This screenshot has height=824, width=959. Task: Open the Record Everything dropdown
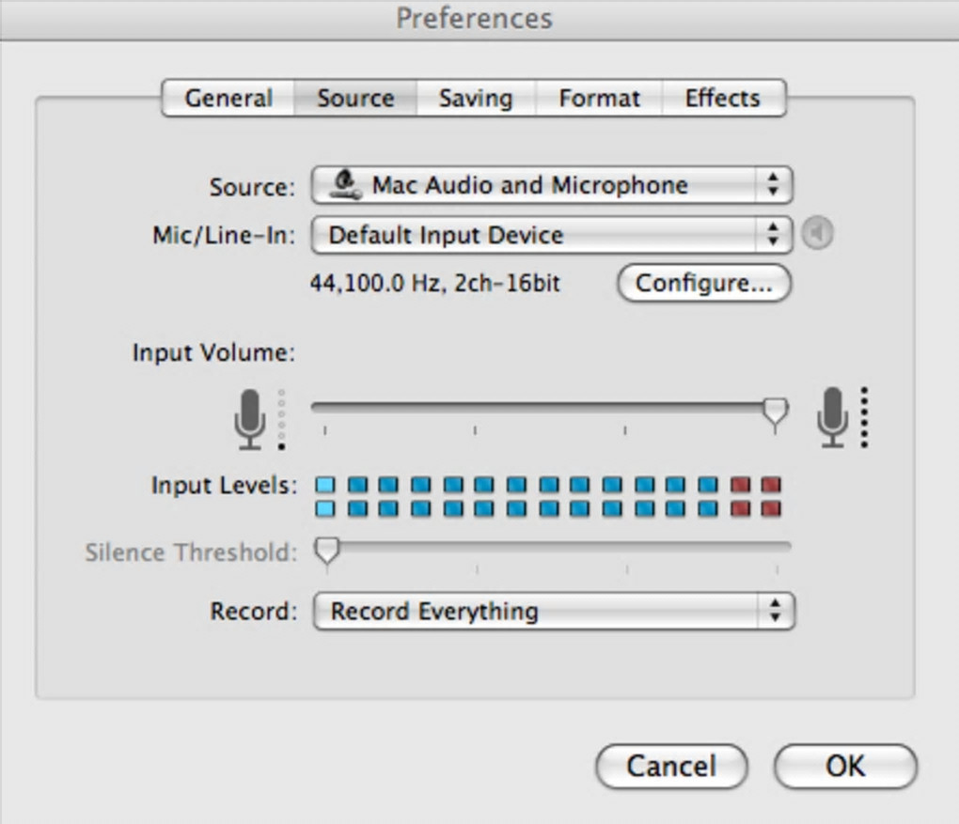pyautogui.click(x=554, y=612)
